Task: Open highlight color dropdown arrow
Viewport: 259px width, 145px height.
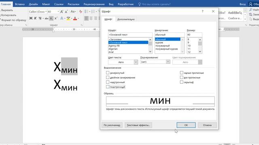Action: point(72,18)
